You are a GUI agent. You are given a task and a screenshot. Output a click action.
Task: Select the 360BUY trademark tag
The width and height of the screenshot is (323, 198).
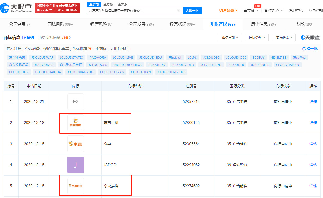click(259, 57)
